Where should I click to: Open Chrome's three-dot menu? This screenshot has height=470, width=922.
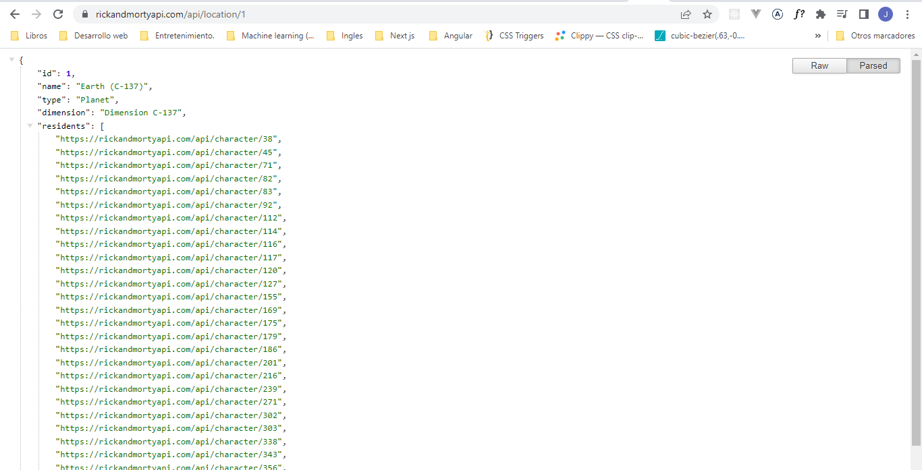[x=906, y=13]
